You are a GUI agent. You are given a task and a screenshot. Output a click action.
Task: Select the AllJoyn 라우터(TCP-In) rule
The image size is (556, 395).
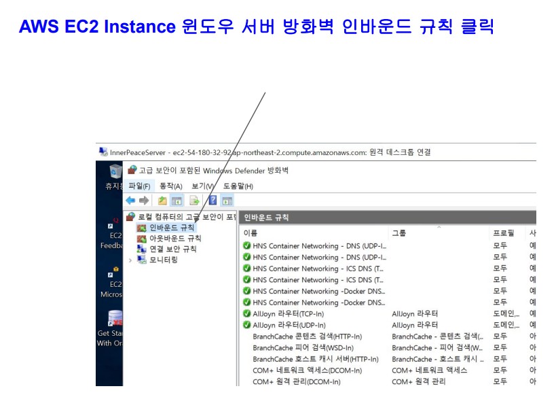click(289, 313)
